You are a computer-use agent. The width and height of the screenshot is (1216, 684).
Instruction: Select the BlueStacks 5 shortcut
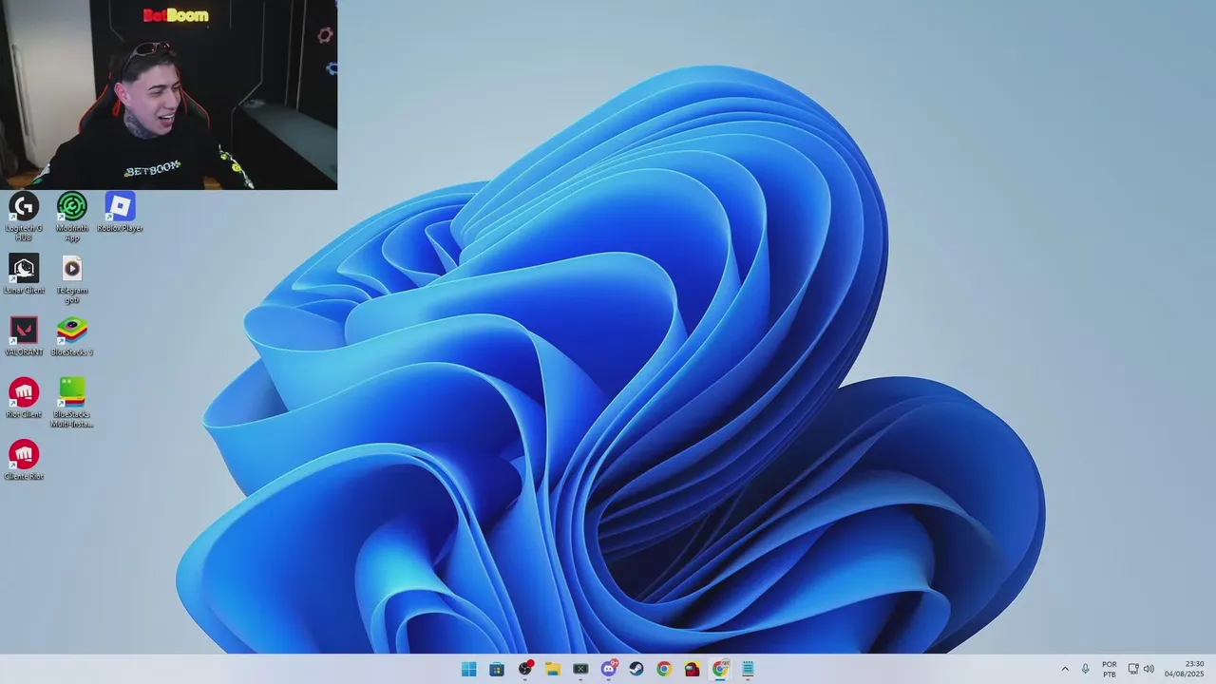click(x=72, y=336)
